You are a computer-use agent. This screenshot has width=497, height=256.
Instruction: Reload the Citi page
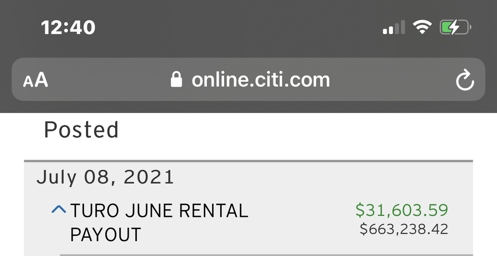pyautogui.click(x=464, y=81)
